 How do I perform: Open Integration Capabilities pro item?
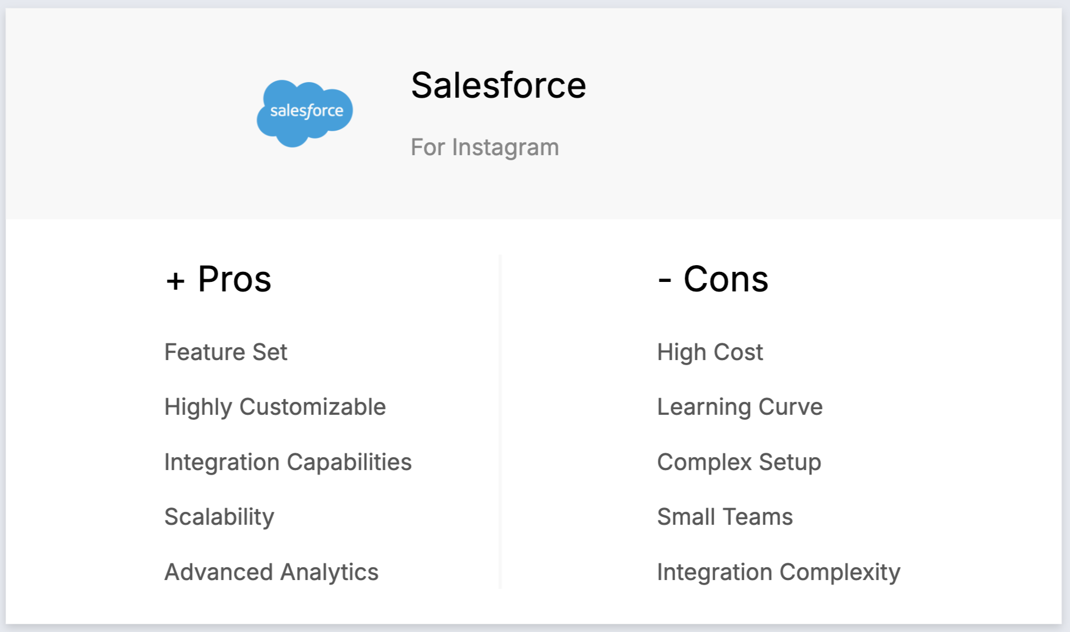288,462
